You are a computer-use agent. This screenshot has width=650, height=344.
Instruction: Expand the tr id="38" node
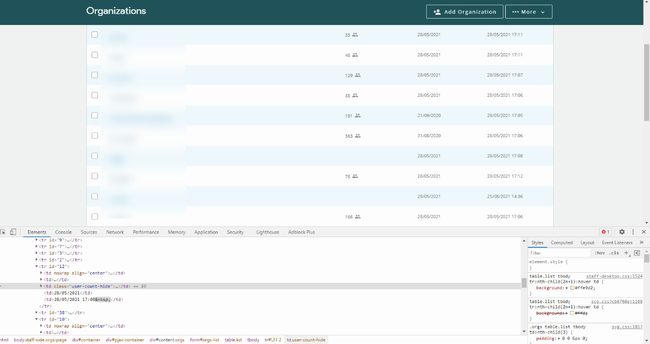(x=37, y=313)
